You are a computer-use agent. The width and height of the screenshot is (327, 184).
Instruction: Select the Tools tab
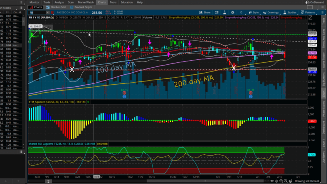point(113,2)
